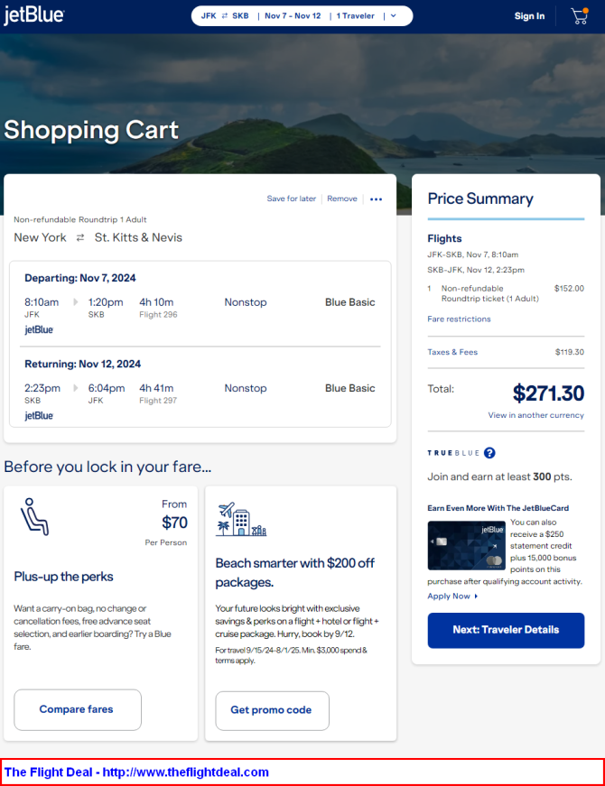Click Departing: Nov 7, 2024 heading

80,278
